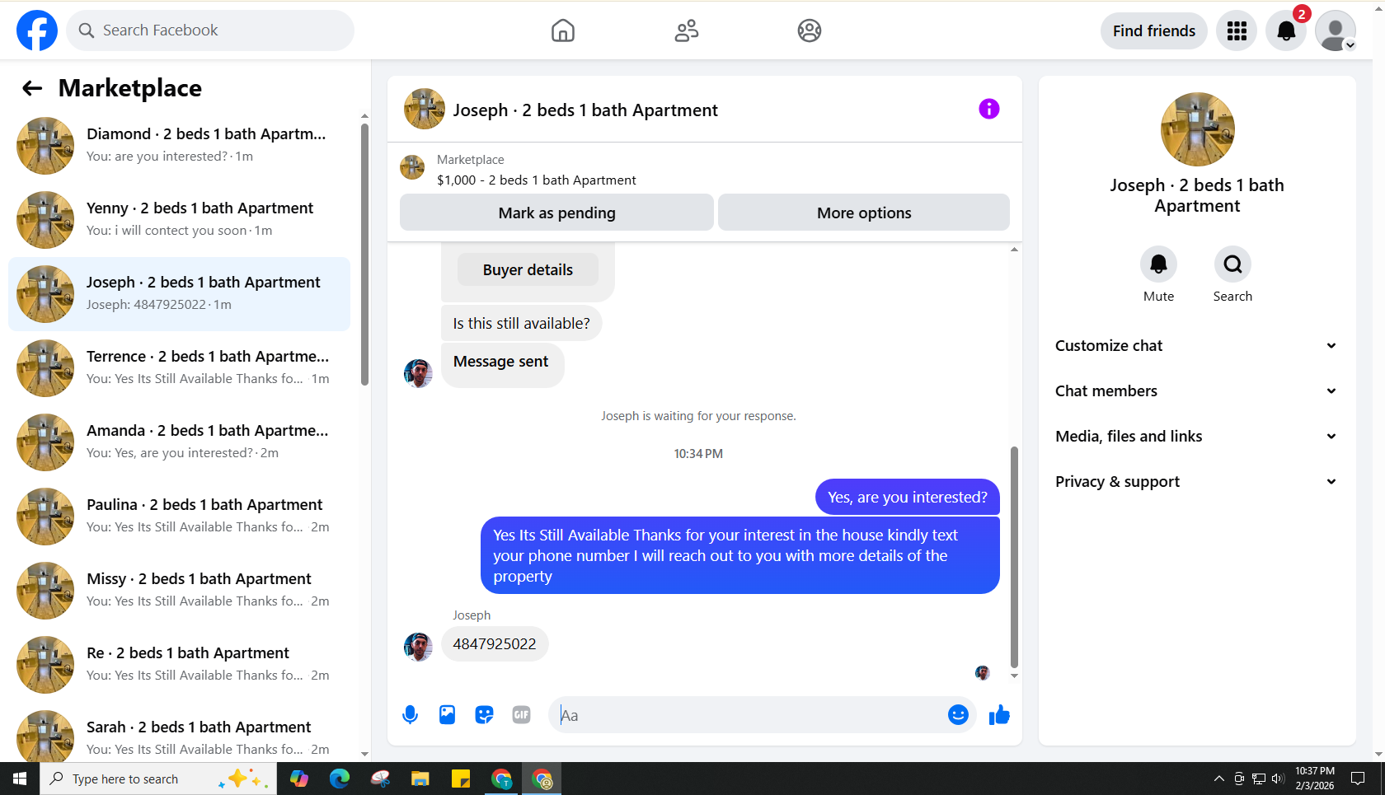Expand Media, files and links section
Image resolution: width=1385 pixels, height=795 pixels.
coord(1196,437)
